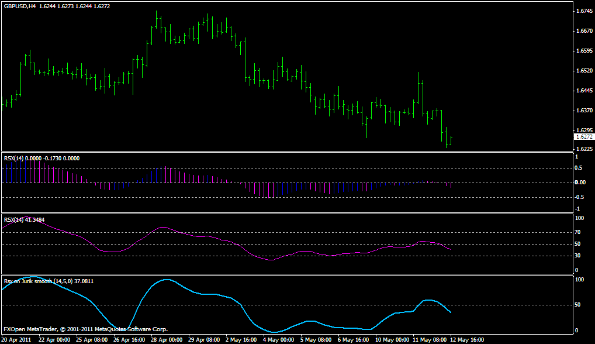
Task: Click the 6 May 16:00 time label
Action: pyautogui.click(x=353, y=339)
